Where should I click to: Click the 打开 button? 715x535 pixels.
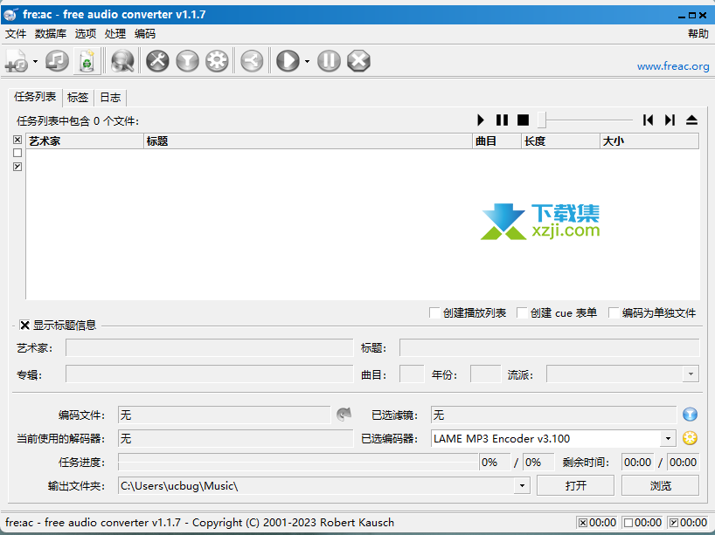click(x=575, y=485)
